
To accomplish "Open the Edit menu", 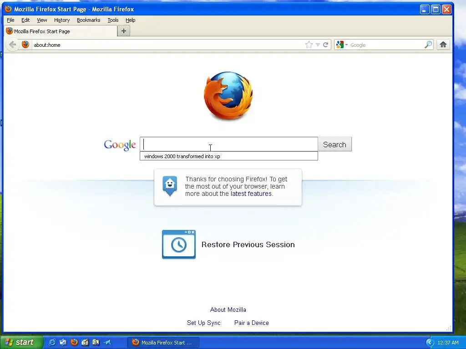I will [x=25, y=20].
